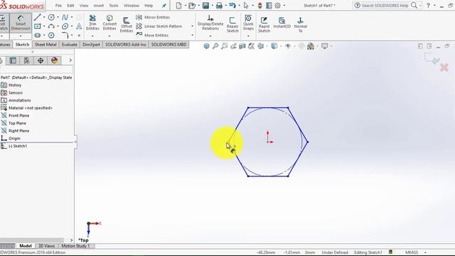The image size is (455, 256).
Task: Open Display/Delete Relations
Action: click(210, 23)
